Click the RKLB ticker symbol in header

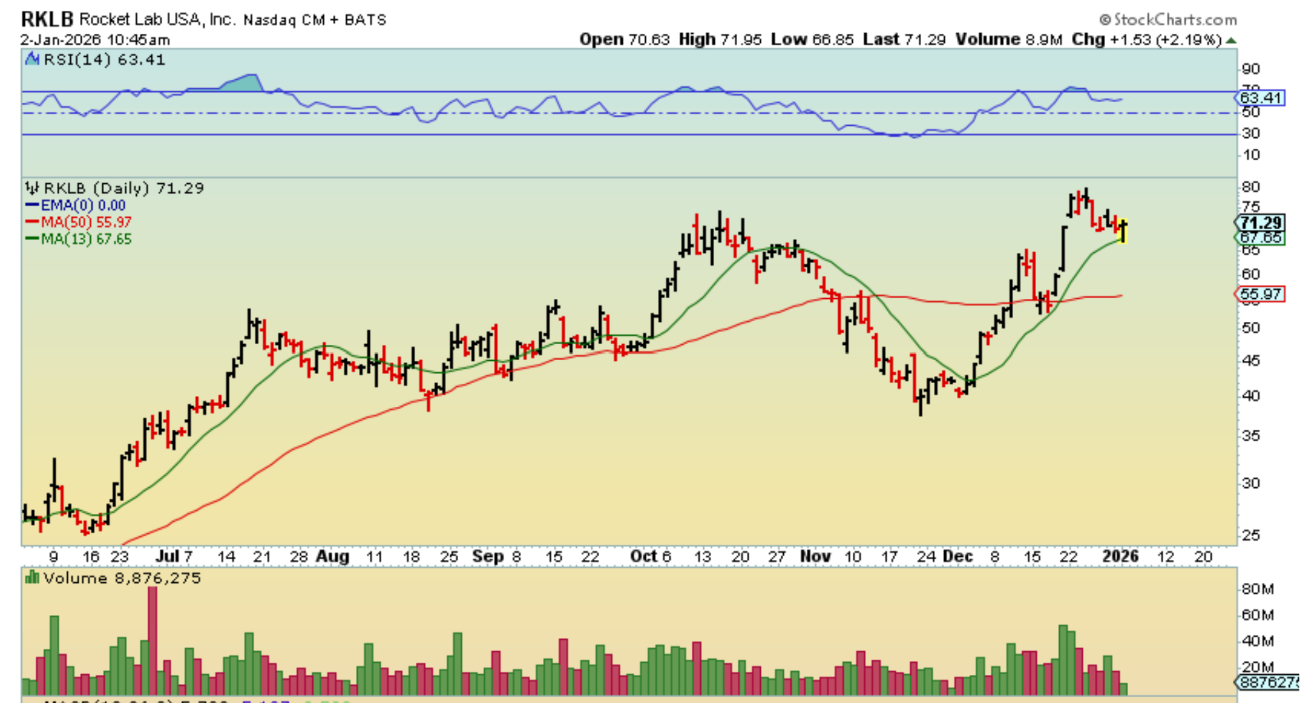pos(47,19)
